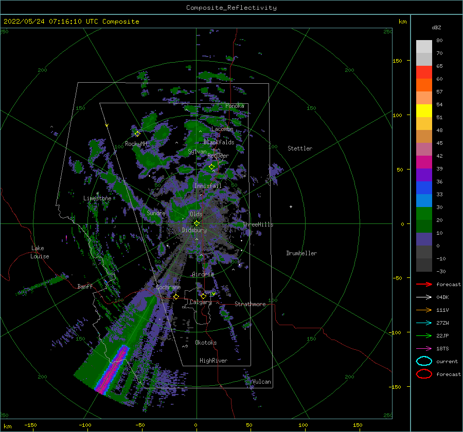Click purple swatch between 39 and 36 dBZ
The image size is (463, 432).
pyautogui.click(x=424, y=175)
